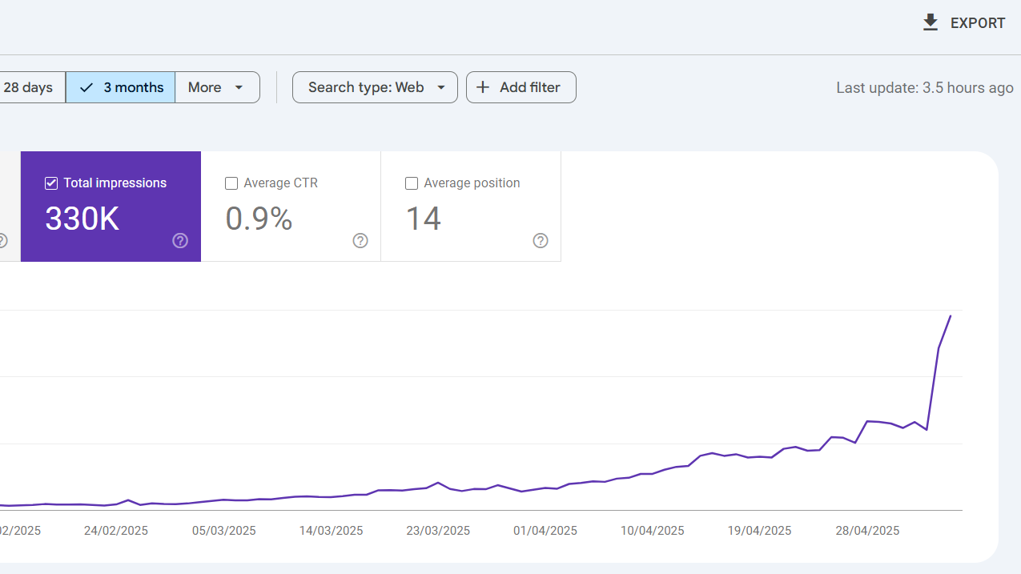This screenshot has width=1021, height=574.
Task: Enable the Average CTR checkbox
Action: tap(231, 183)
